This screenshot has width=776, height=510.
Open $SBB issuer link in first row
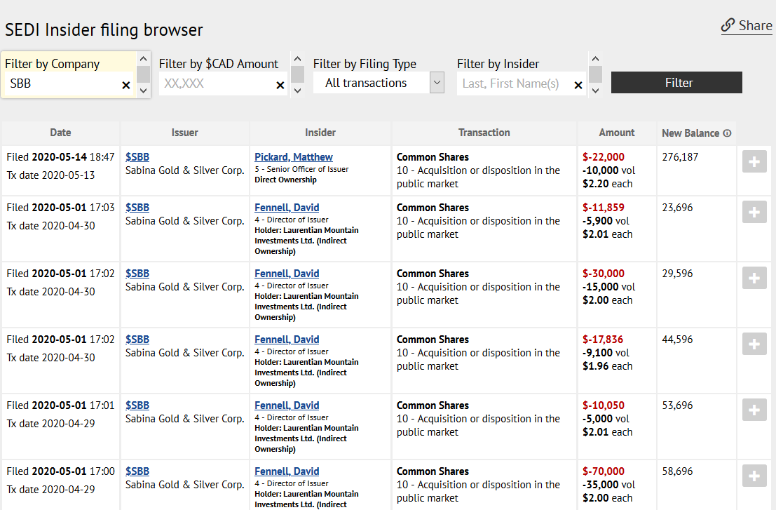click(137, 157)
